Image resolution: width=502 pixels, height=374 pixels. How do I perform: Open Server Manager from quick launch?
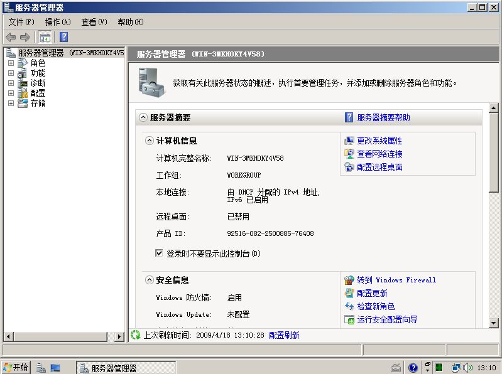tap(41, 368)
